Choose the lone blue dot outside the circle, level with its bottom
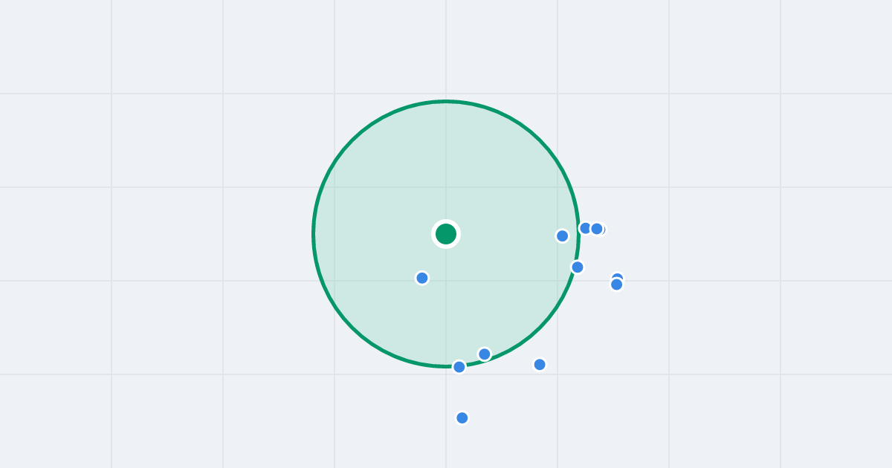 (540, 364)
